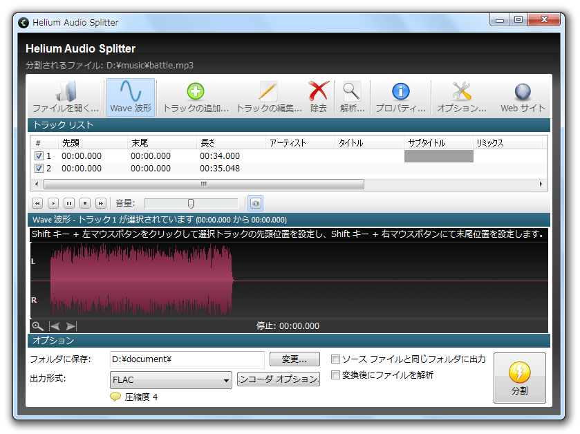Visit Web サイト globe icon
Screen dimensions: 580x434
tap(523, 97)
